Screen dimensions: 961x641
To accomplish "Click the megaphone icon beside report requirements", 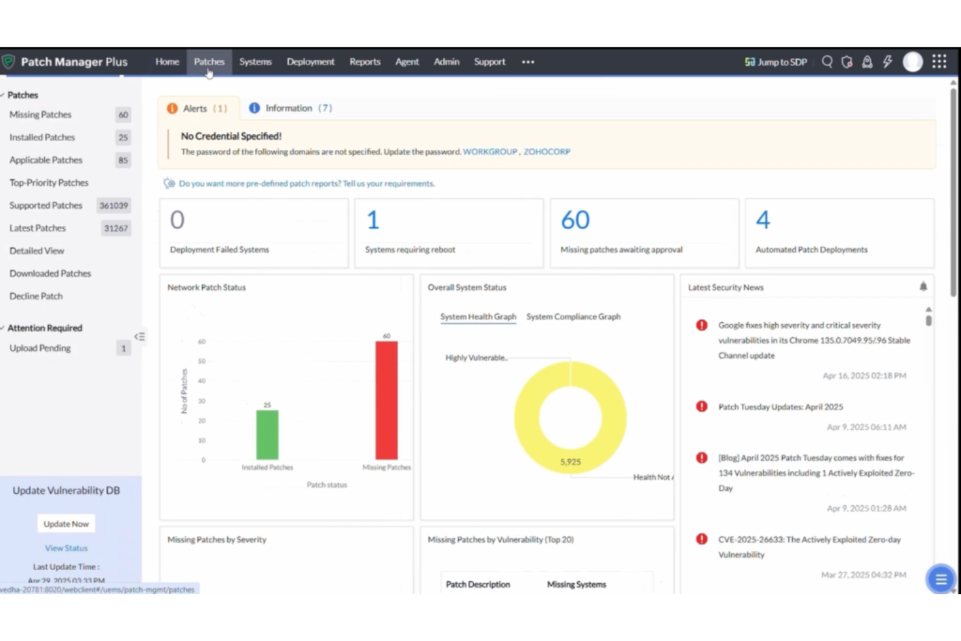I will pyautogui.click(x=169, y=183).
